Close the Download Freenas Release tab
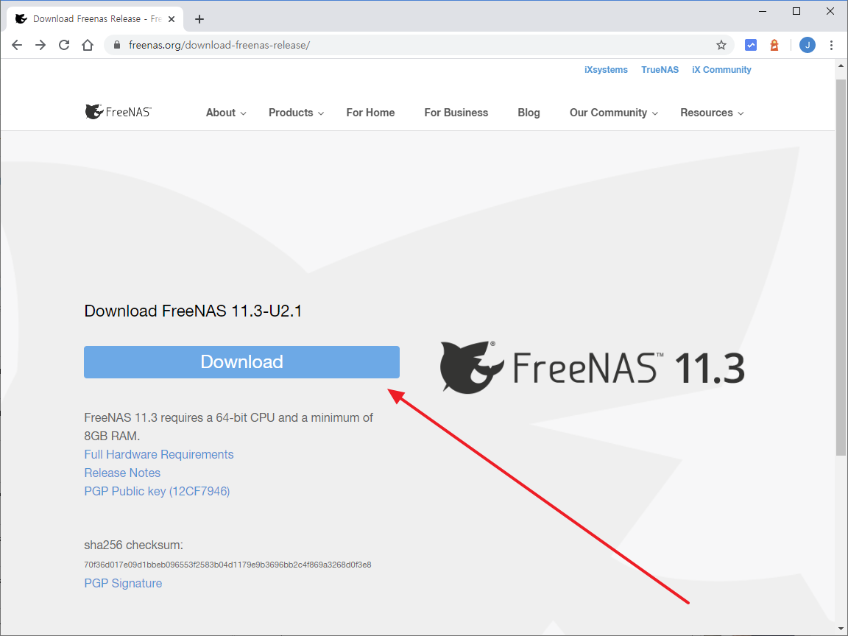The width and height of the screenshot is (848, 636). pyautogui.click(x=172, y=19)
